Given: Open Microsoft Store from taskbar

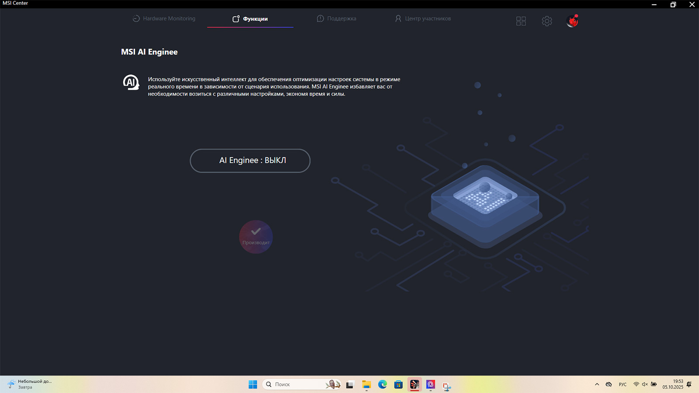Looking at the screenshot, I should tap(398, 384).
